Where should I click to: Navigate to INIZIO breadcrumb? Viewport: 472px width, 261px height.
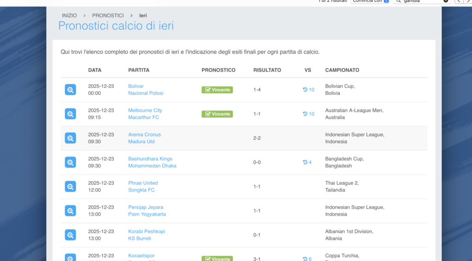70,16
